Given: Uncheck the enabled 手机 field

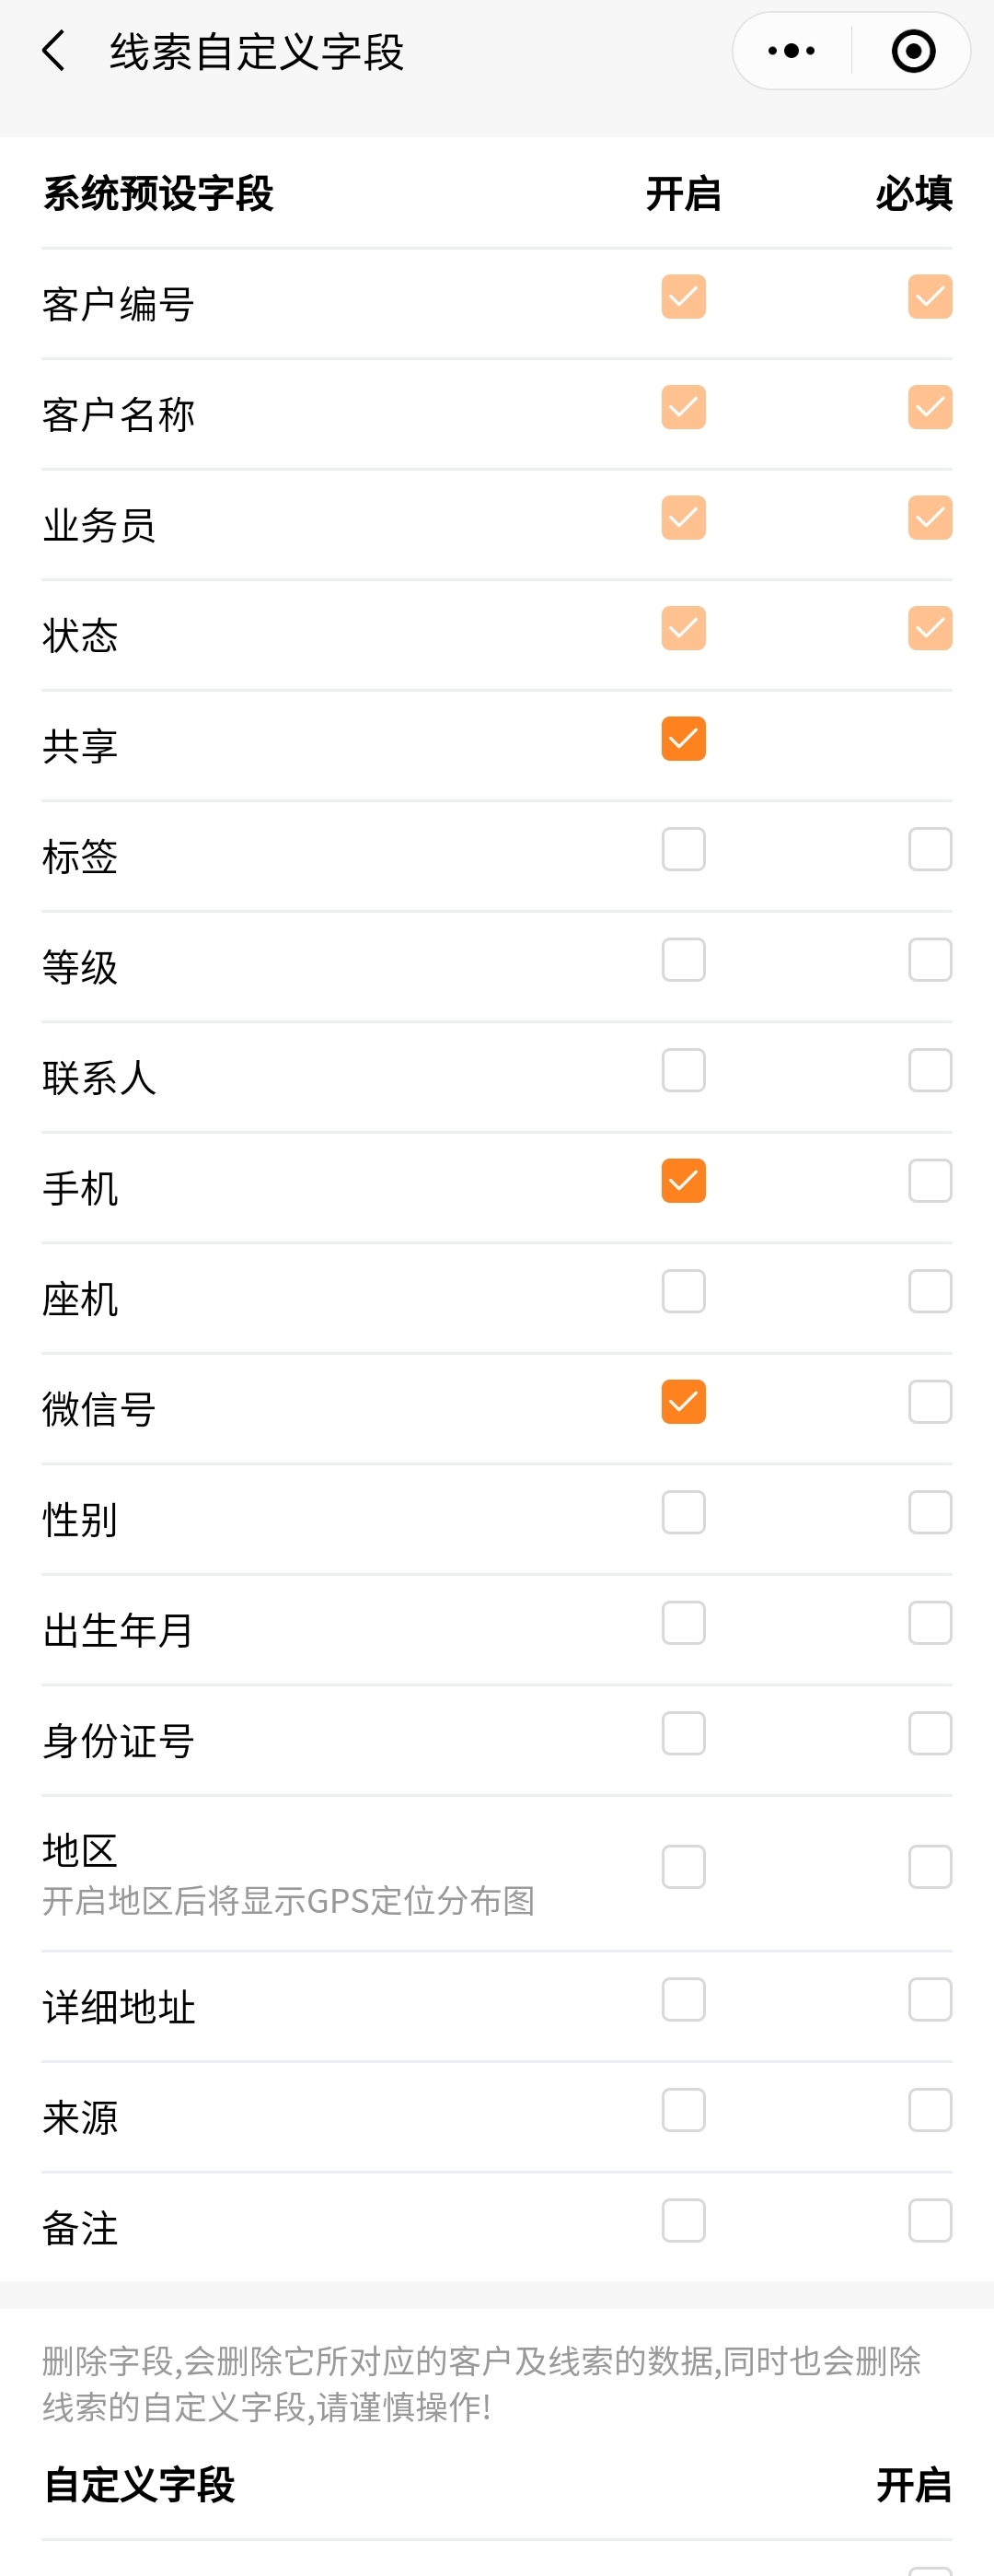Looking at the screenshot, I should coord(683,1181).
